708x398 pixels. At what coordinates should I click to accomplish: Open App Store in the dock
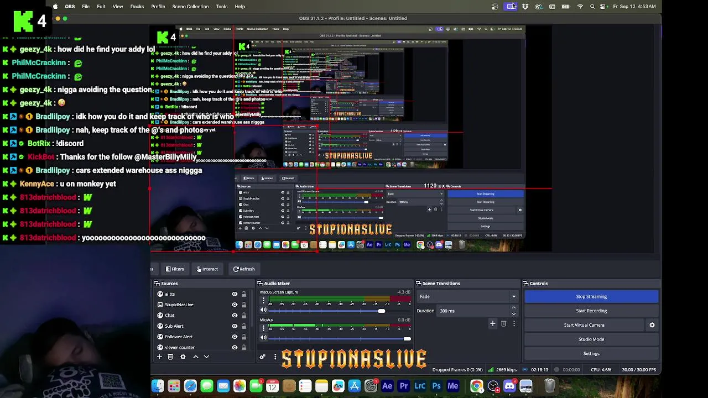[355, 386]
